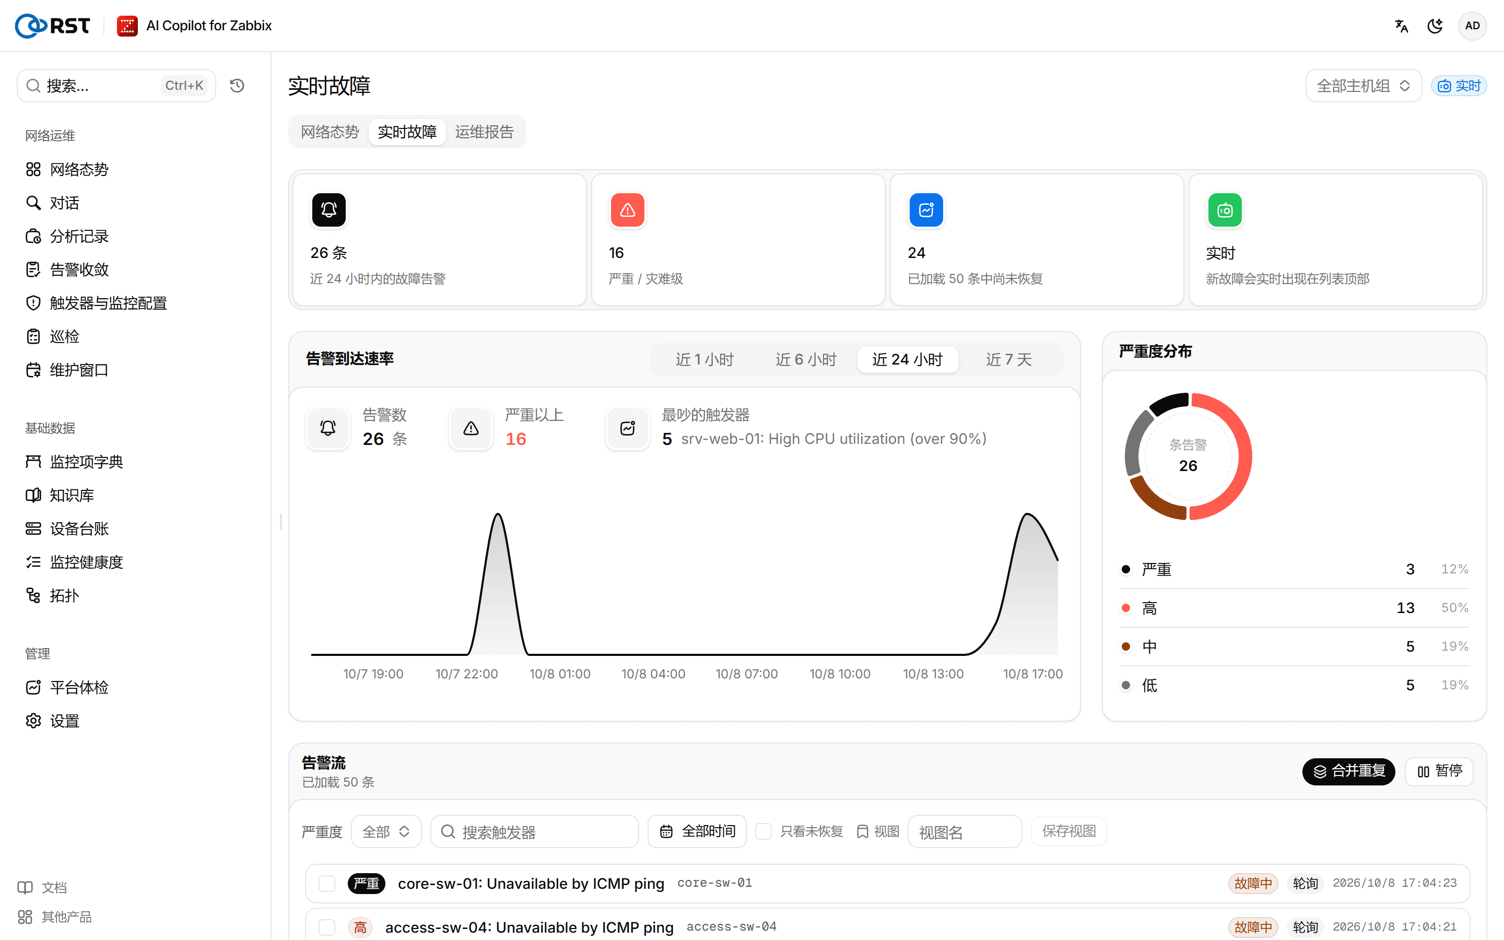The image size is (1504, 940).
Task: Focus the 视图名 input field
Action: point(965,832)
